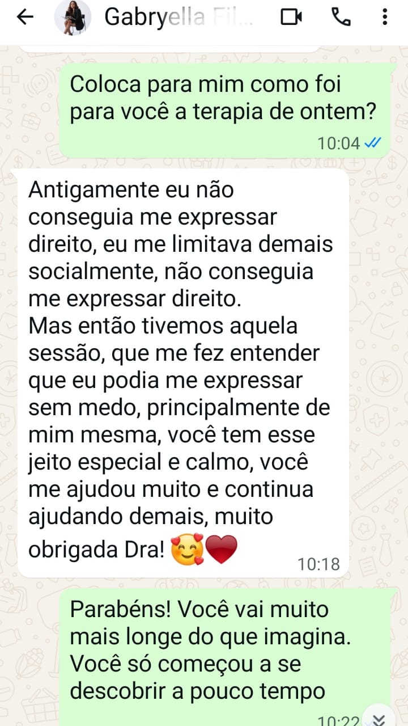Viewport: 408px width, 726px height.
Task: Open the three-dot more options menu
Action: [x=385, y=18]
